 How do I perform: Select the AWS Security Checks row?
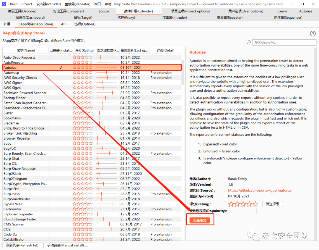pyautogui.click(x=92, y=78)
